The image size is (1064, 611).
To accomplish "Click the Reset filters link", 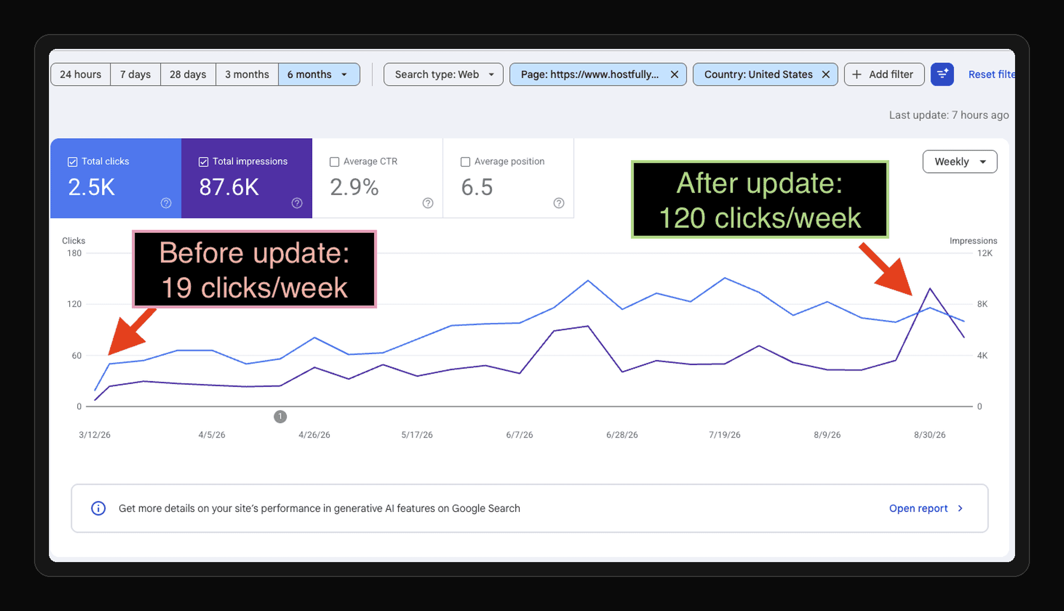I will point(991,74).
